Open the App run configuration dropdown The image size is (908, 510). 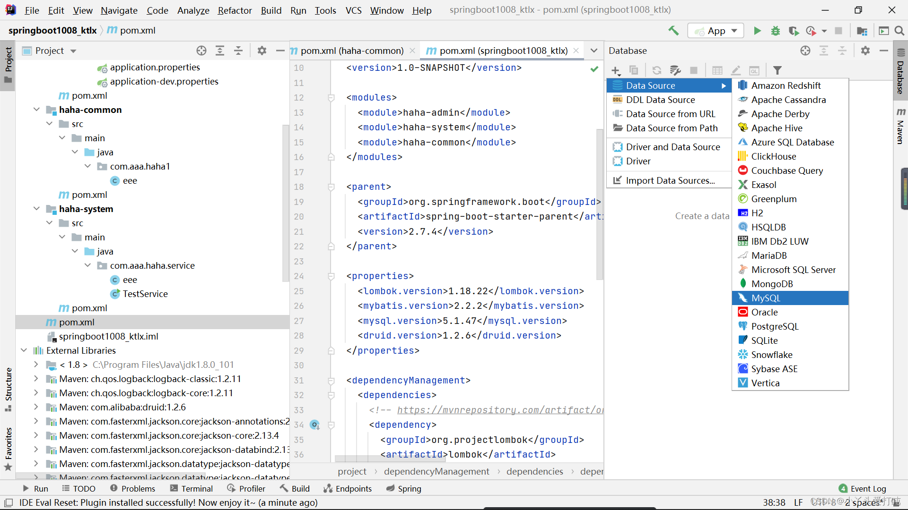(x=716, y=31)
